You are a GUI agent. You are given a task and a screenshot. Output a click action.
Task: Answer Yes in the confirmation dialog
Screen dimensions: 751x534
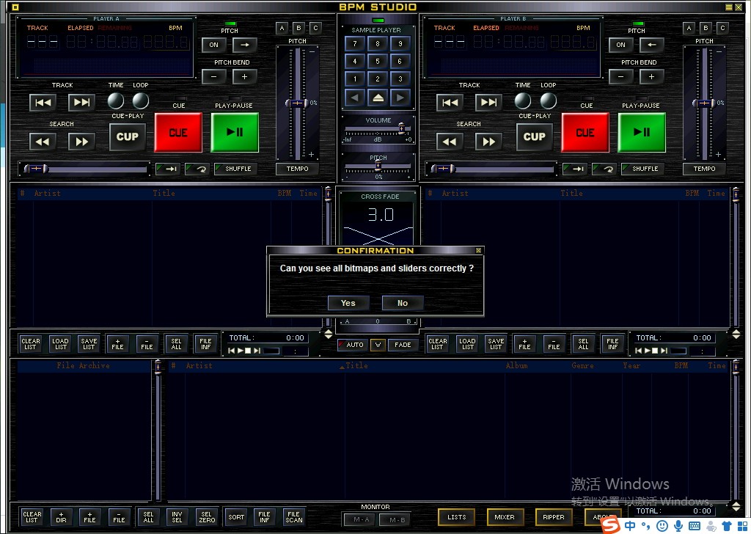coord(348,302)
